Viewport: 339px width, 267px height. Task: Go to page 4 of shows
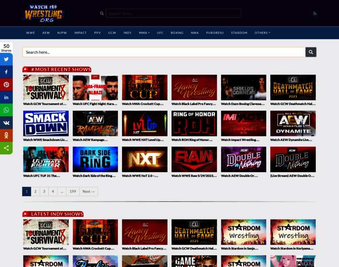(x=53, y=191)
